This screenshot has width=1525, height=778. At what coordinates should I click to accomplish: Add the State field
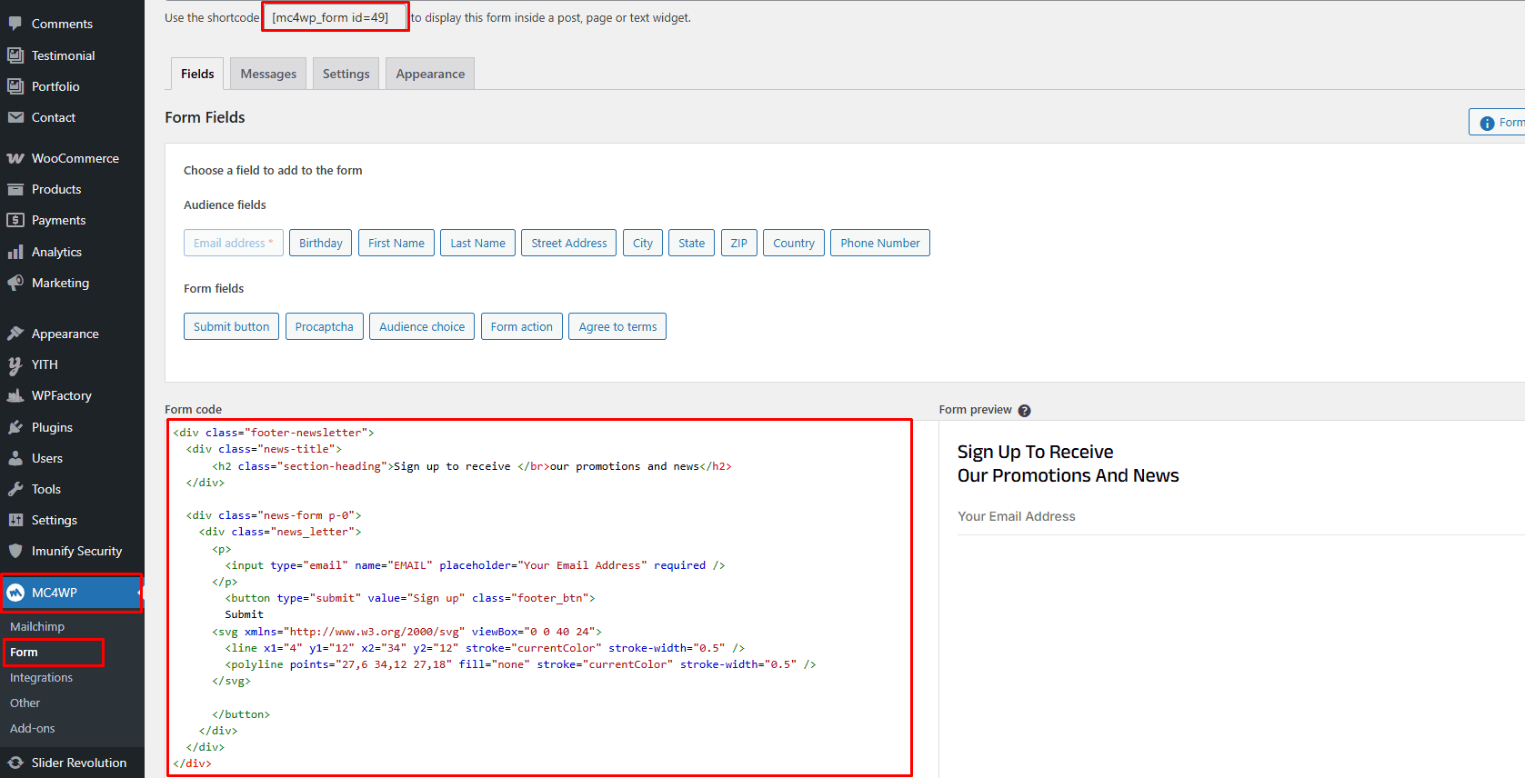(x=692, y=243)
